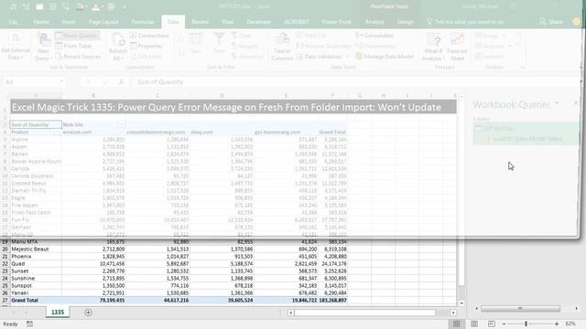This screenshot has height=329, width=586.
Task: Add a new sheet with plus button
Action: tap(88, 313)
